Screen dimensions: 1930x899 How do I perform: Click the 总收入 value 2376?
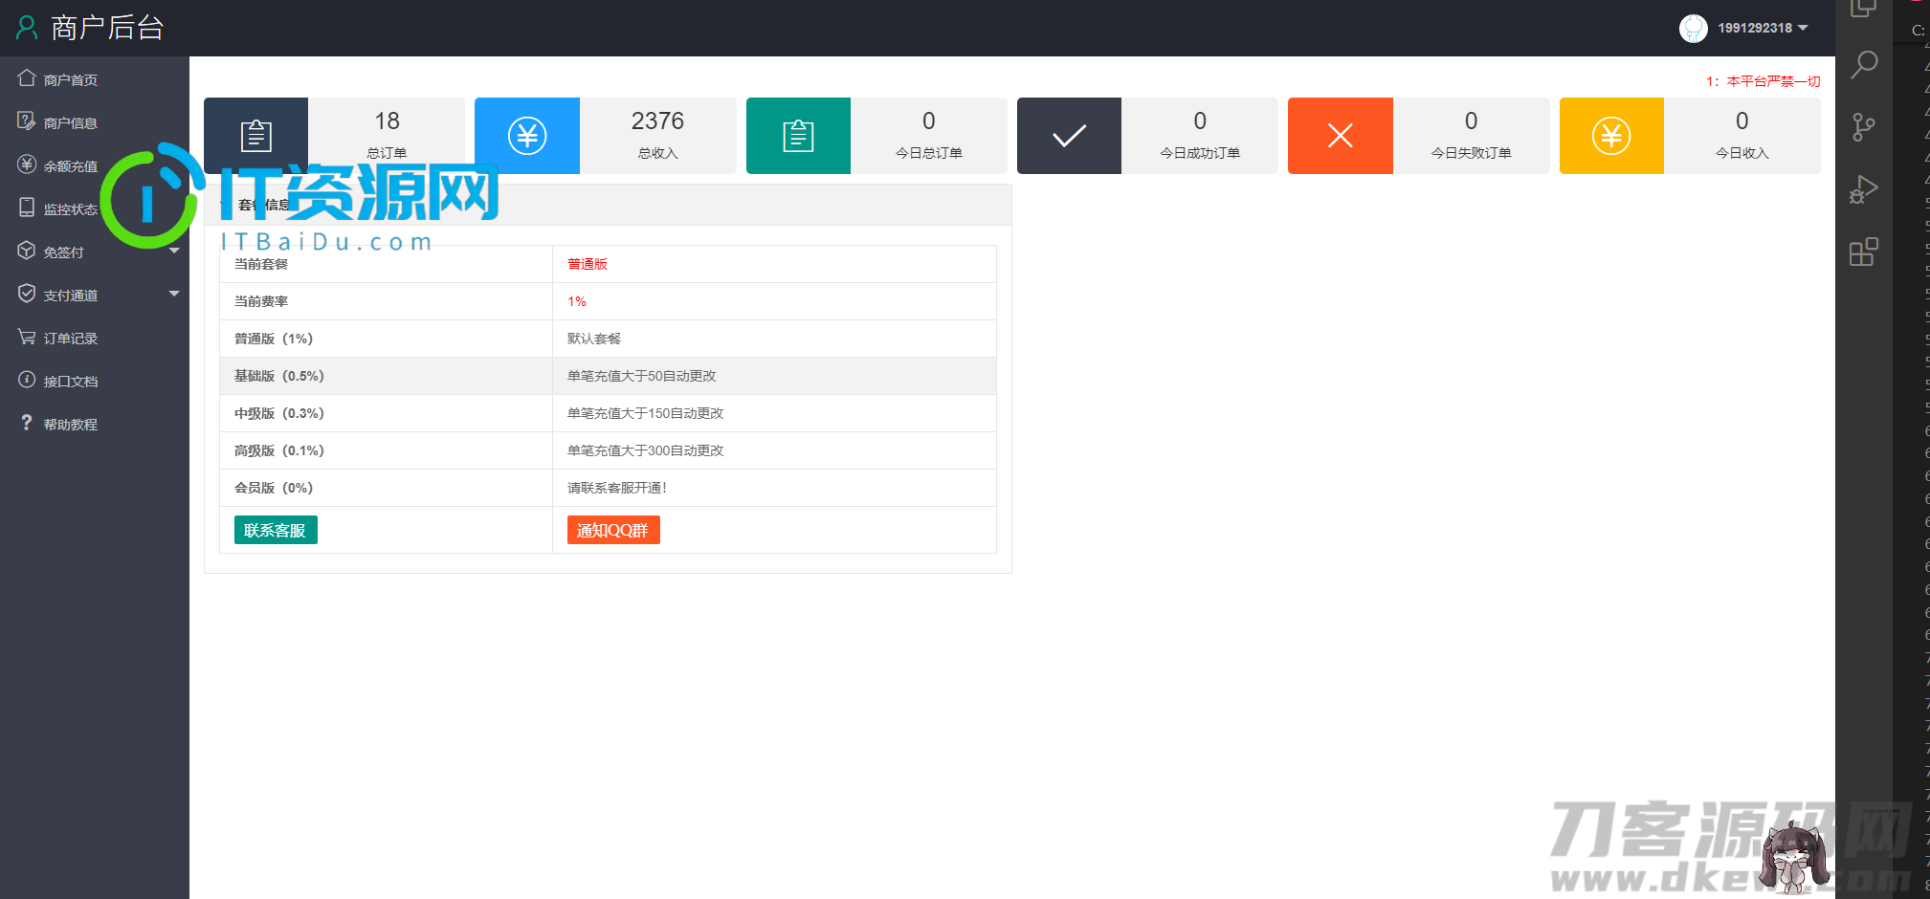click(657, 121)
